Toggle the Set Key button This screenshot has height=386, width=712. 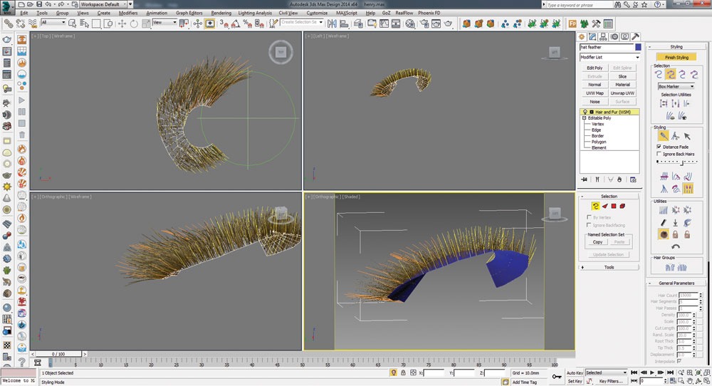575,381
